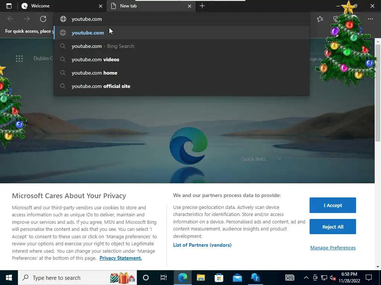Click the Microsoft Edge logo on page
This screenshot has width=381, height=285.
pos(188,145)
